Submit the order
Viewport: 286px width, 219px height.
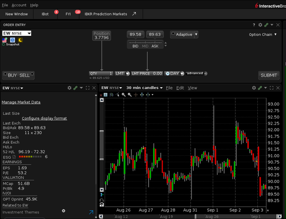(269, 75)
